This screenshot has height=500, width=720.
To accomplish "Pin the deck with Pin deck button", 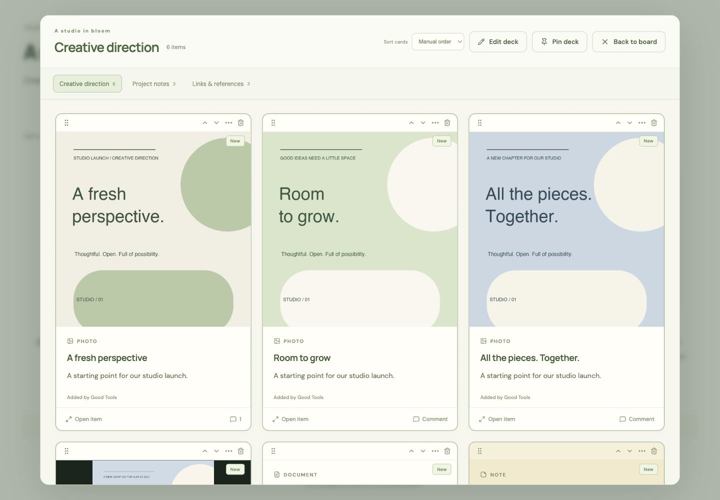I will 559,42.
